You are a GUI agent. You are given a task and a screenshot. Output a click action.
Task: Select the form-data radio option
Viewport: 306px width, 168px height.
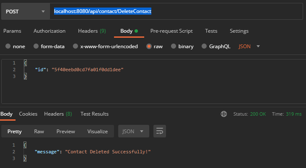point(36,46)
